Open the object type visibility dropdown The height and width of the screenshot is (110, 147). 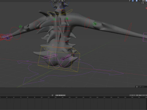point(130,1)
